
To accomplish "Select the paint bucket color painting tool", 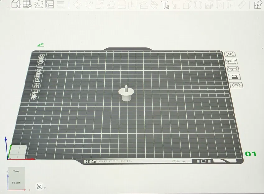I will 154,5.
